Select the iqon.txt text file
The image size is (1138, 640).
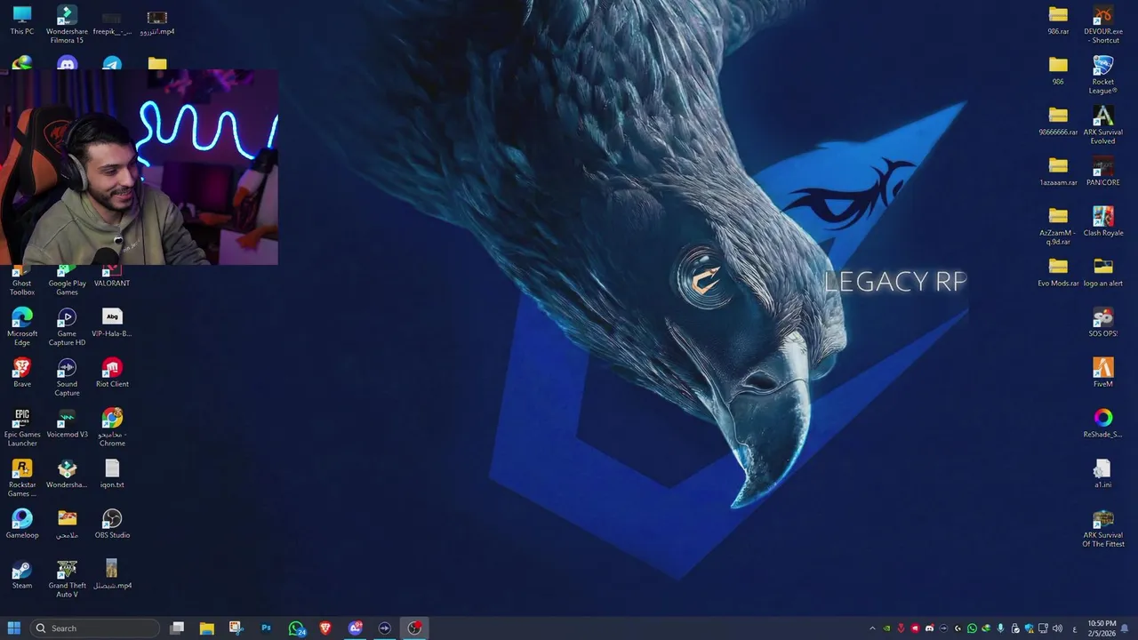coord(112,474)
